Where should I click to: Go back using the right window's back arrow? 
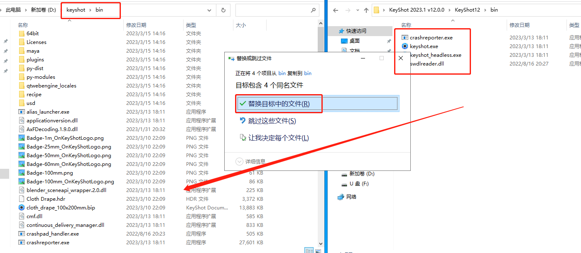pos(336,10)
